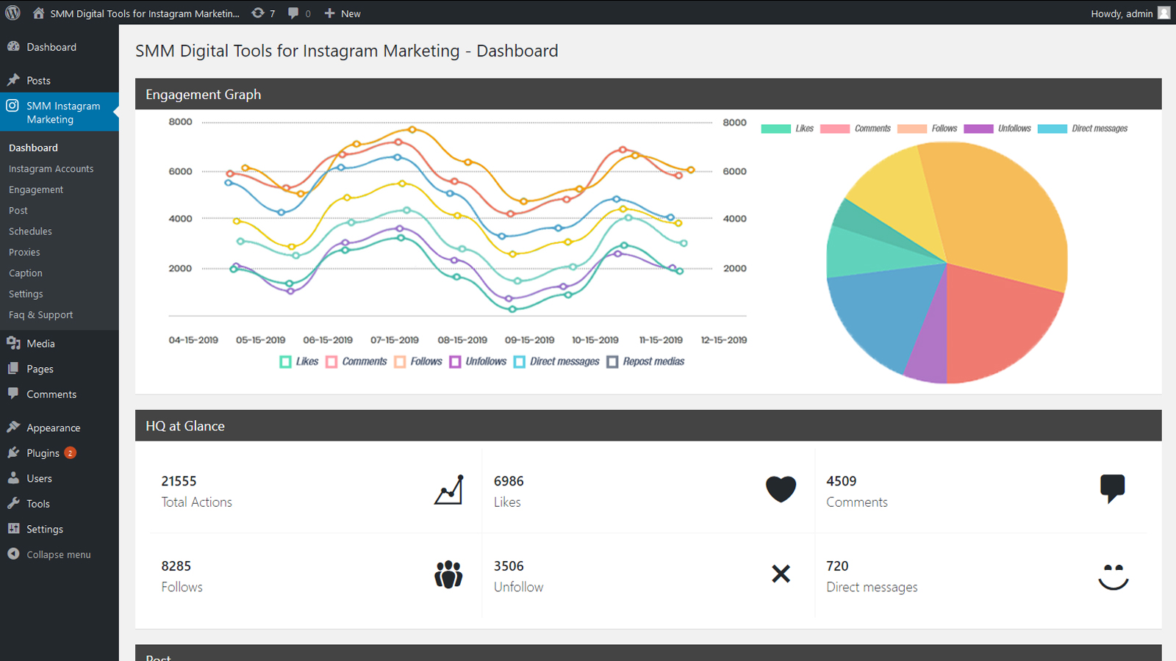The image size is (1176, 661).
Task: Click the 720 direct messages value
Action: point(837,566)
